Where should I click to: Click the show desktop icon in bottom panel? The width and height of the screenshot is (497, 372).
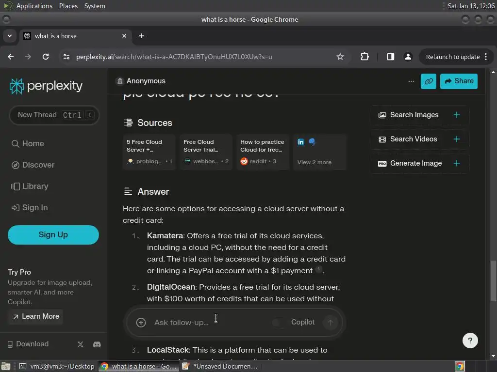(6, 366)
